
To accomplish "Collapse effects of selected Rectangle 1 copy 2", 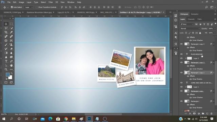I will coord(214,73).
